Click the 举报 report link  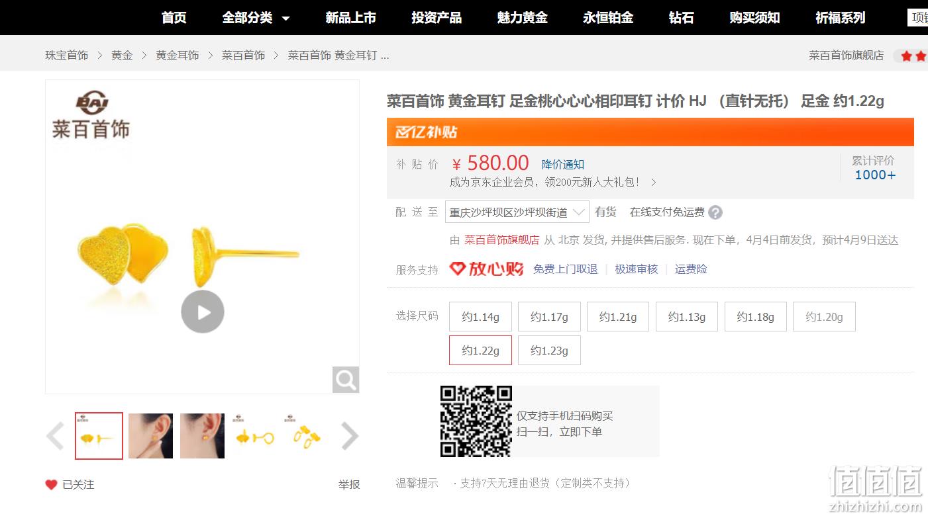(349, 485)
